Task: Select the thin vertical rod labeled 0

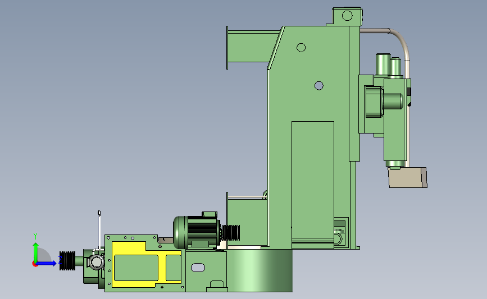Action: 99,231
